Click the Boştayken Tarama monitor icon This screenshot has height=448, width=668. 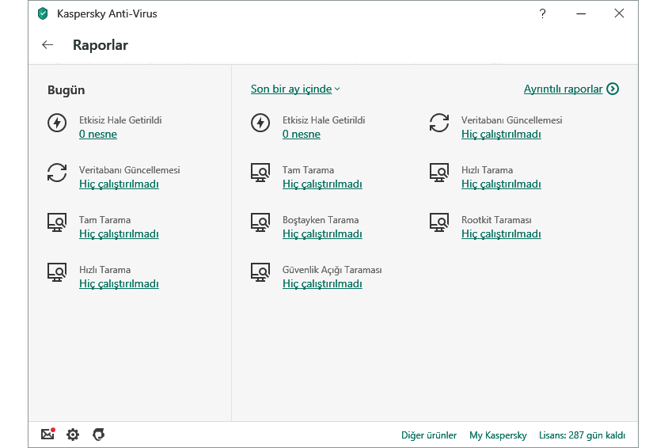[260, 222]
